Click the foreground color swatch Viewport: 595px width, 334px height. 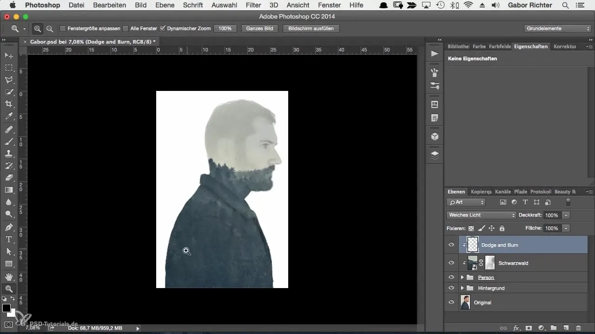click(7, 308)
